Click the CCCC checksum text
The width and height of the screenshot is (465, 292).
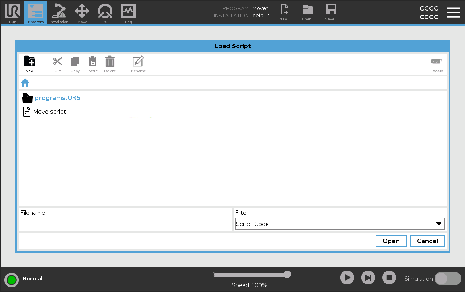[429, 13]
